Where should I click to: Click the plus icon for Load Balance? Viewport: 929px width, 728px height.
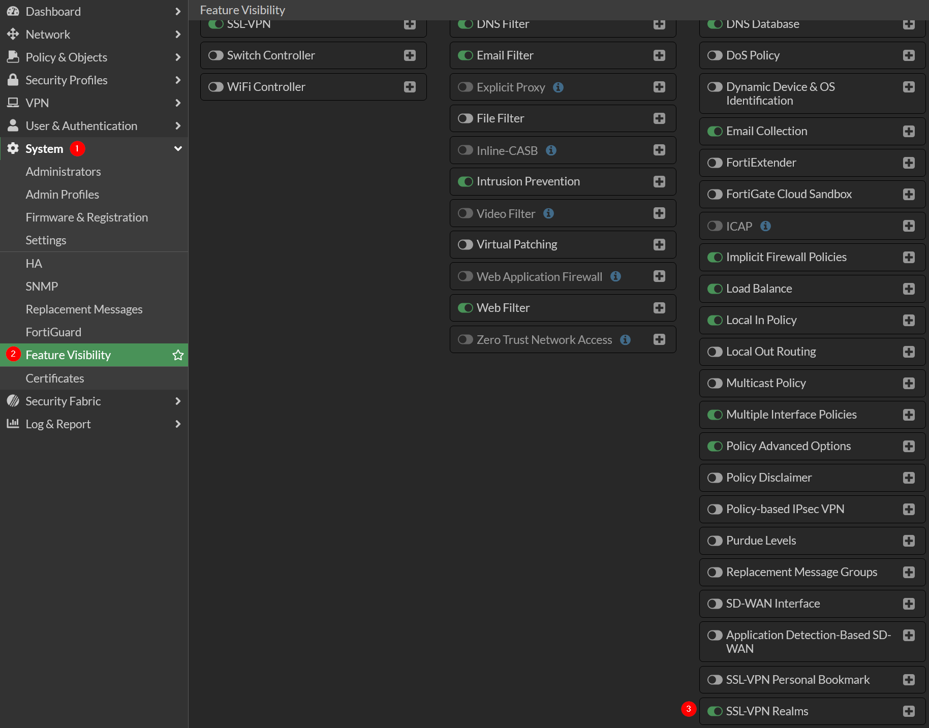click(x=909, y=289)
